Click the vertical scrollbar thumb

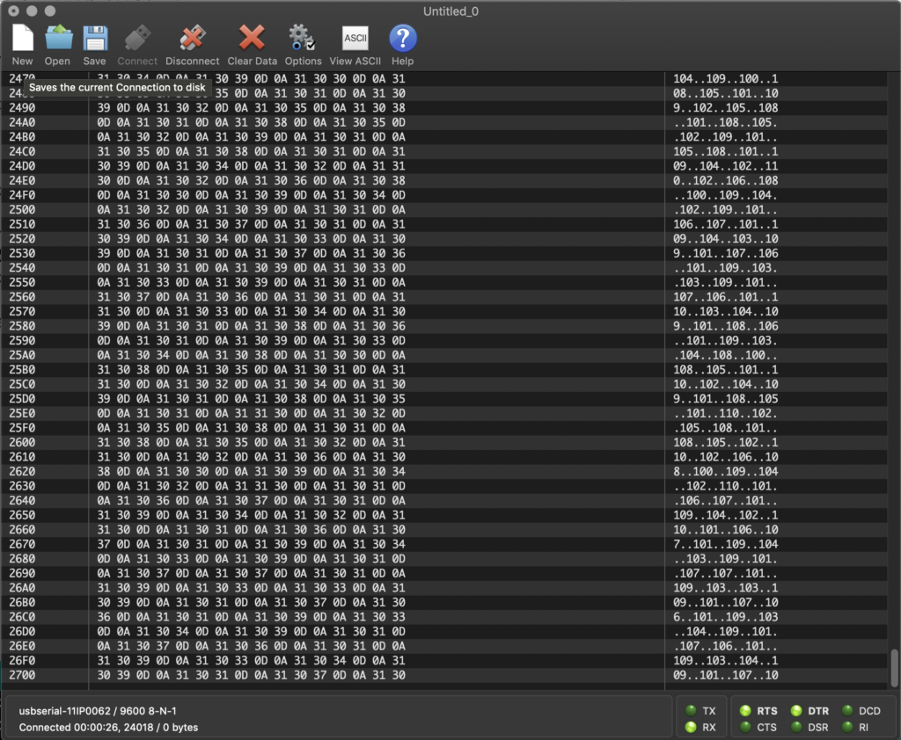point(894,668)
